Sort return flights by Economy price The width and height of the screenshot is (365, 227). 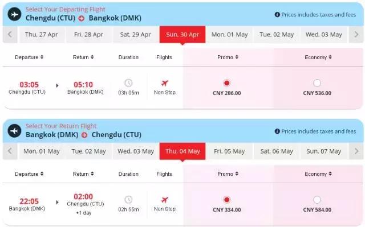click(318, 174)
